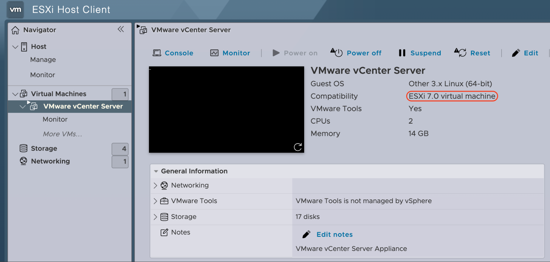Expand the VMware Tools row details
Image resolution: width=550 pixels, height=262 pixels.
pyautogui.click(x=155, y=201)
